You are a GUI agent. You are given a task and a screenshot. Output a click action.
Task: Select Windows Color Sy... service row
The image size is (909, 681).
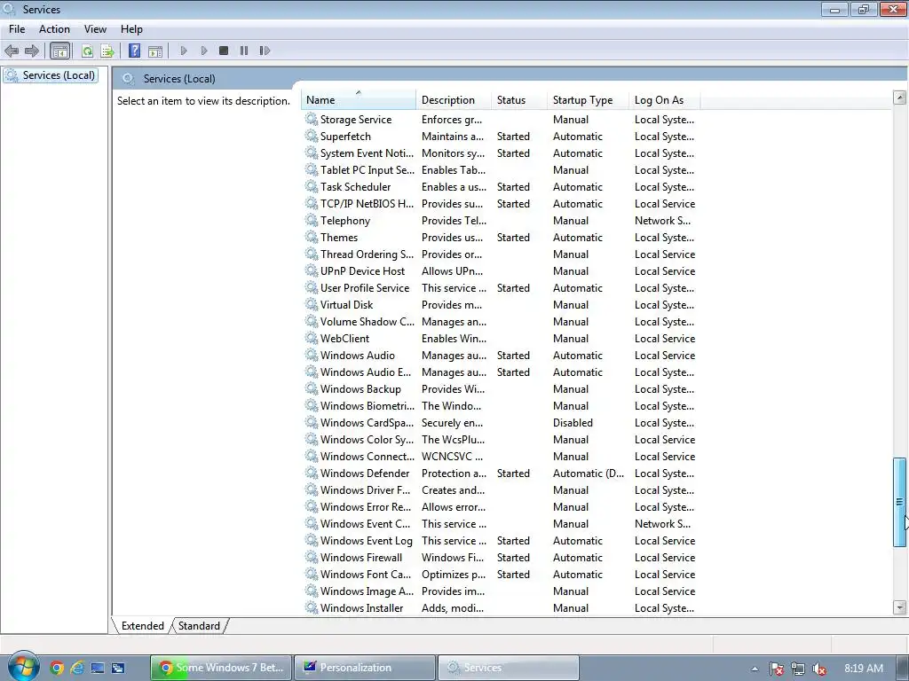501,440
